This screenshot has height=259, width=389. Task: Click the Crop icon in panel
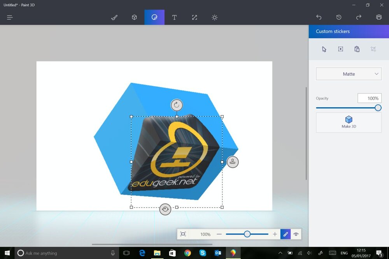pyautogui.click(x=373, y=49)
